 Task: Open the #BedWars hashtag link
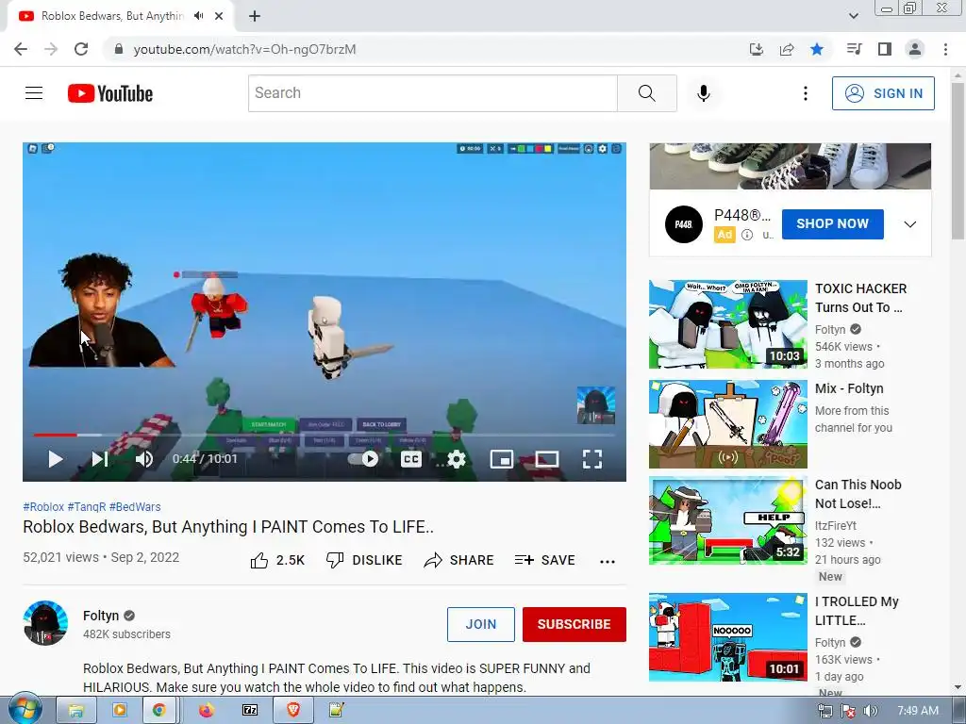[x=135, y=506]
